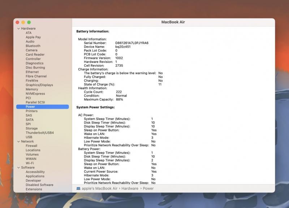Click the Software category label
The image size is (289, 208).
28,168
